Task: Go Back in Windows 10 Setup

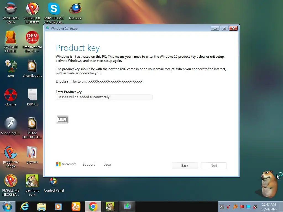Action: (x=185, y=166)
